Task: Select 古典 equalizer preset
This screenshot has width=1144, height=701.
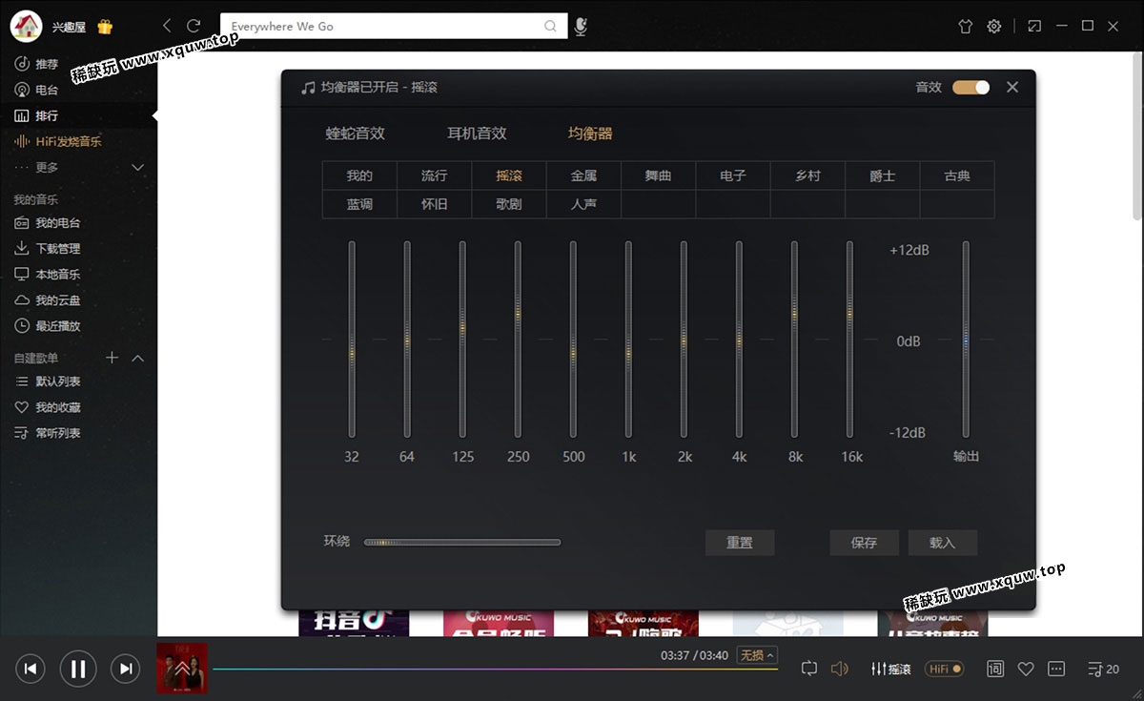Action: click(x=957, y=175)
